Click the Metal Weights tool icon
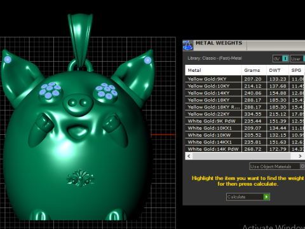 [x=187, y=45]
